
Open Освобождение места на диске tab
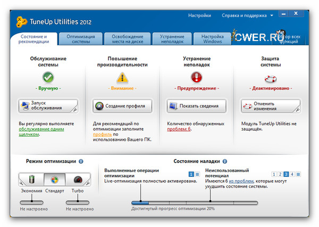click(124, 39)
